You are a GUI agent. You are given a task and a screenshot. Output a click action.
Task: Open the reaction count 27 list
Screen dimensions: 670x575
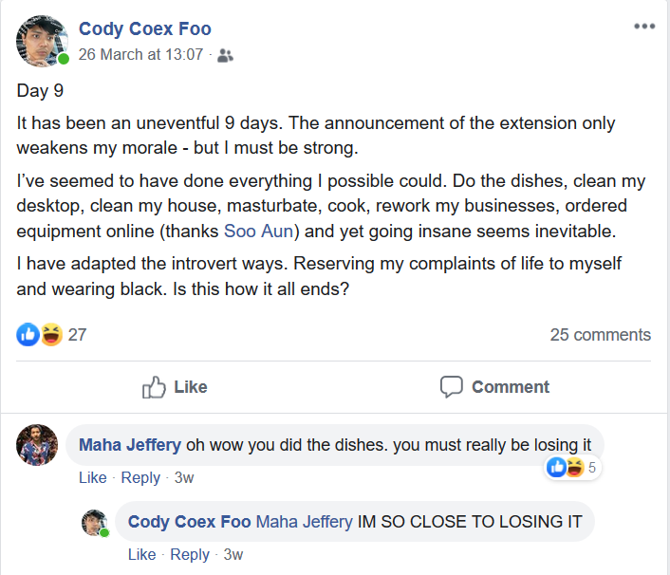click(78, 335)
